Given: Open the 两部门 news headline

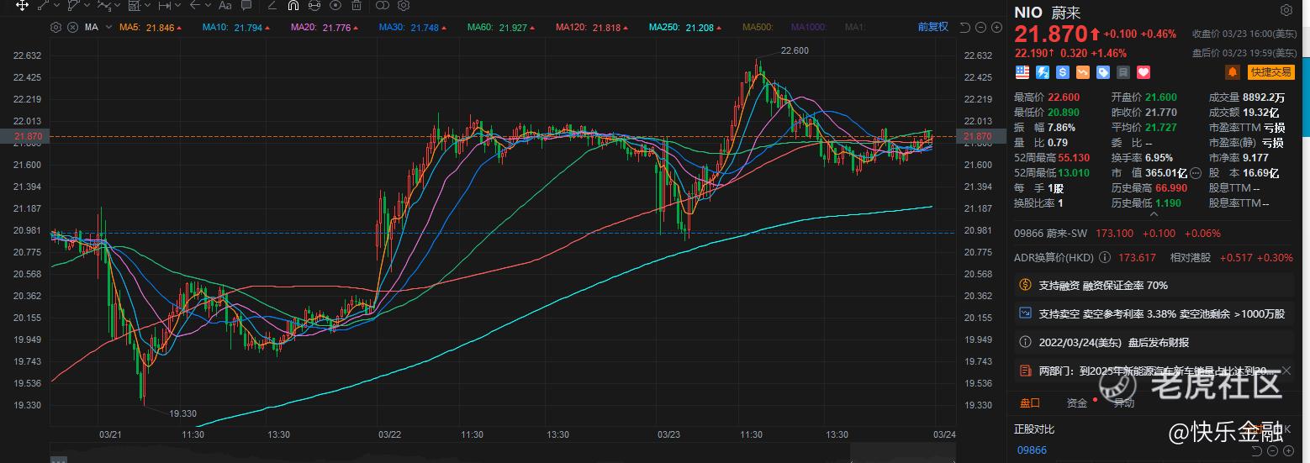Looking at the screenshot, I should tap(1155, 371).
